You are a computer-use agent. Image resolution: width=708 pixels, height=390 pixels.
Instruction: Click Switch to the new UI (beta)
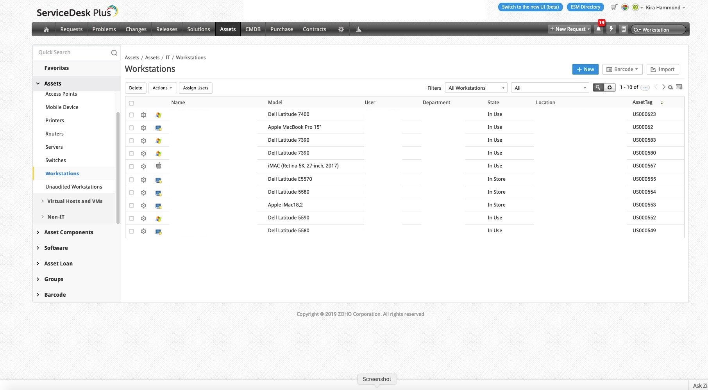click(x=530, y=7)
